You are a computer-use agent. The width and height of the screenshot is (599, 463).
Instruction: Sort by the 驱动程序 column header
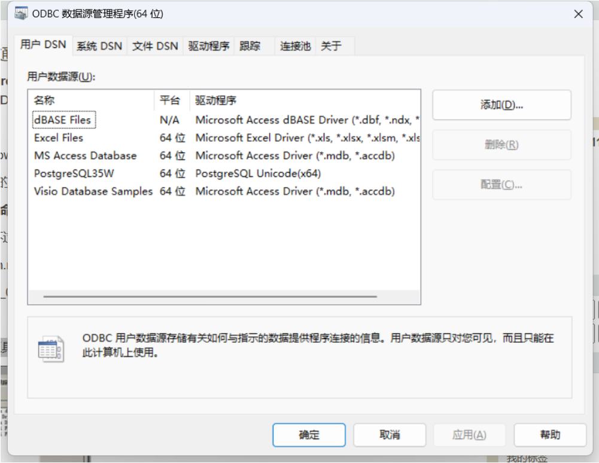(305, 100)
